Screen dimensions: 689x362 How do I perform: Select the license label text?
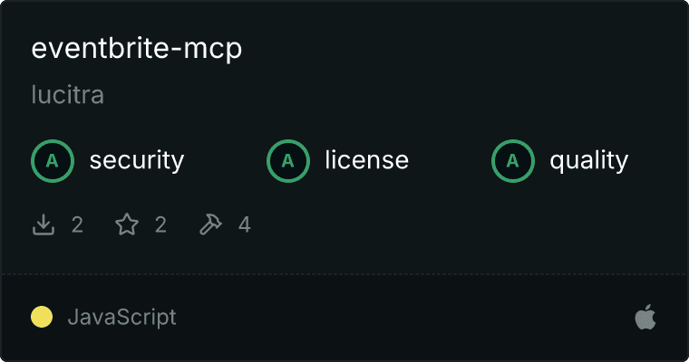point(367,160)
